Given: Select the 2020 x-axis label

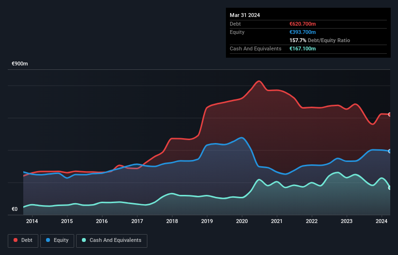Looking at the screenshot, I should point(242,221).
